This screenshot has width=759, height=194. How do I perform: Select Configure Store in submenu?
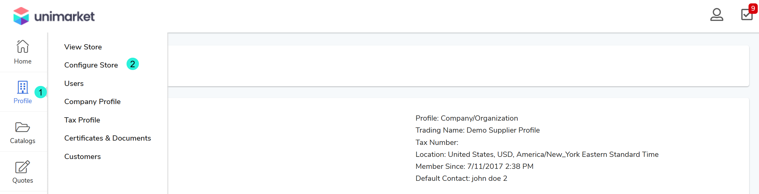91,65
